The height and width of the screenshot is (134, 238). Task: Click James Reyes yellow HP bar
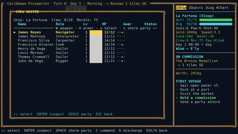coord(96,32)
